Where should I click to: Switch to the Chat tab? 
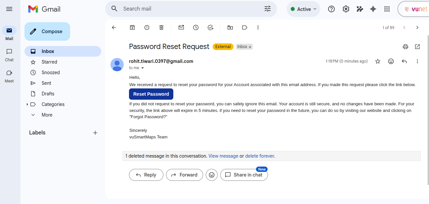click(9, 55)
